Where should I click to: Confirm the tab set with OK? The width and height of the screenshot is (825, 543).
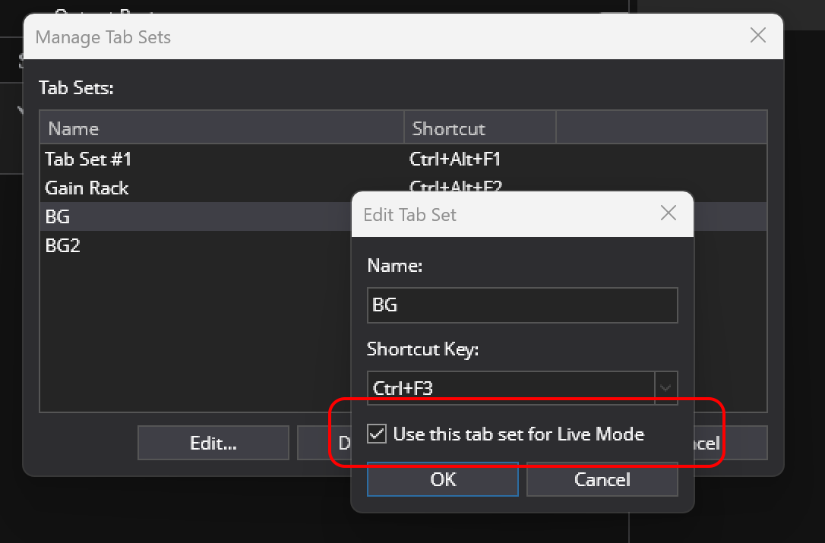pos(443,479)
